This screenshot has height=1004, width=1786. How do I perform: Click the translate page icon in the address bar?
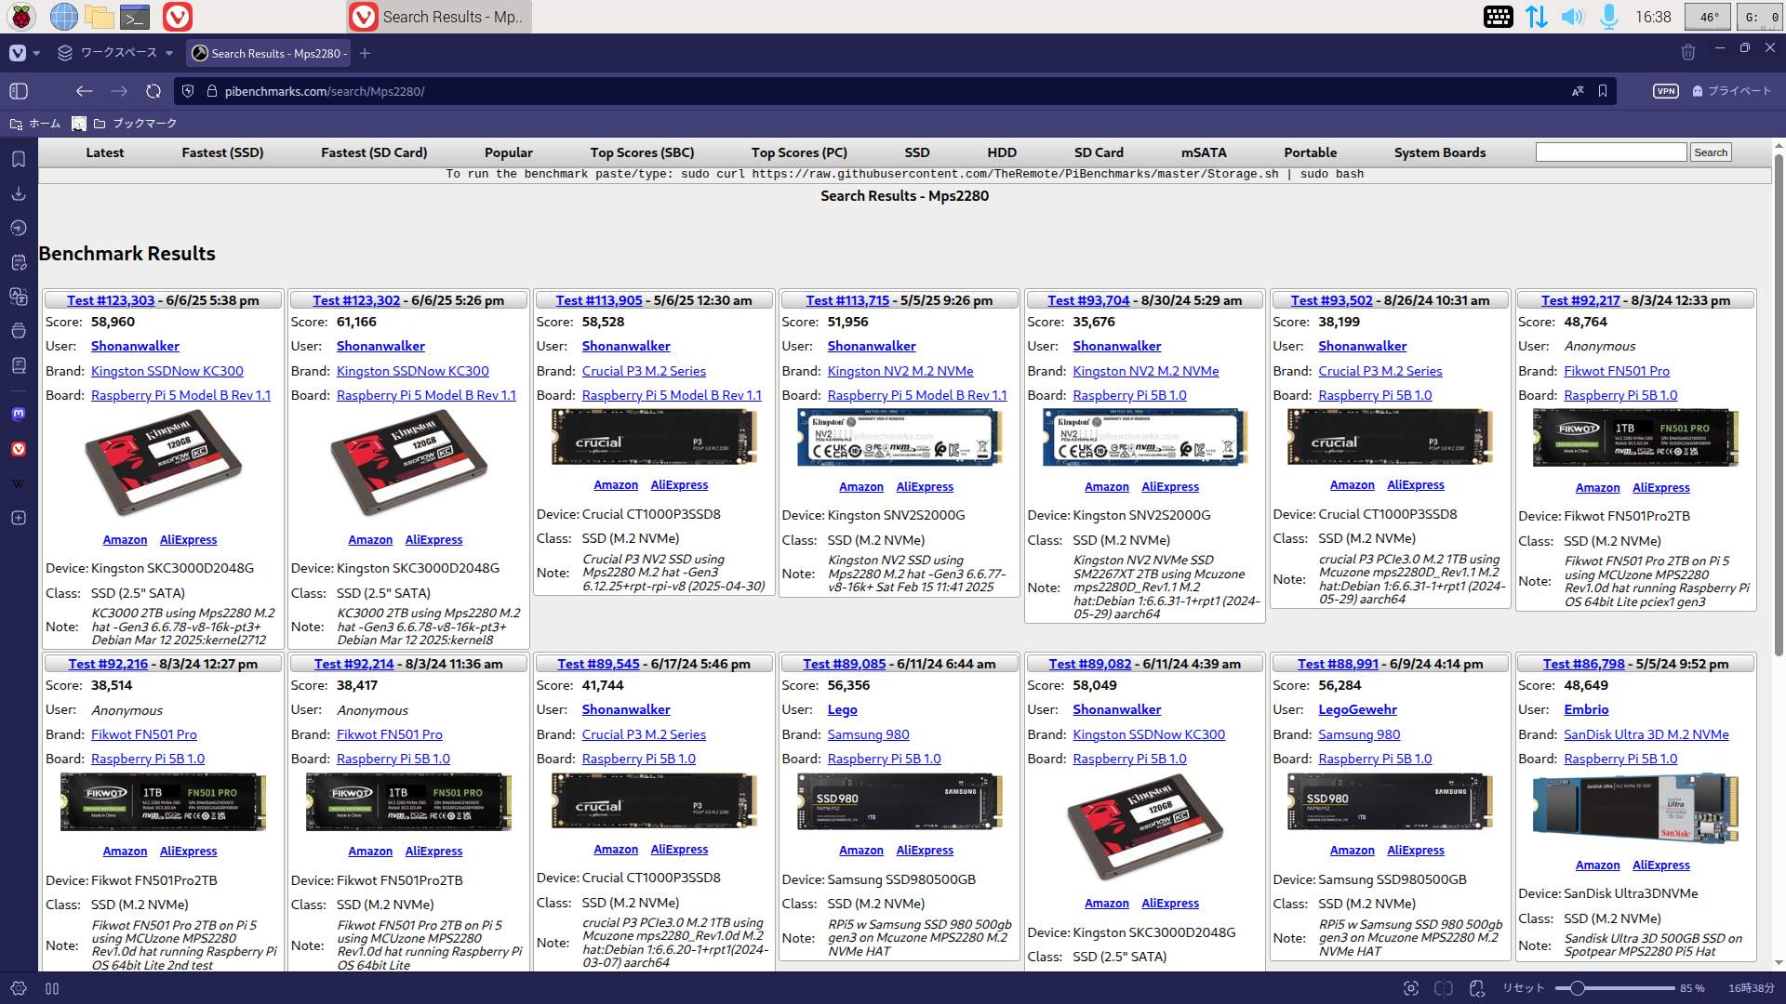[1578, 91]
